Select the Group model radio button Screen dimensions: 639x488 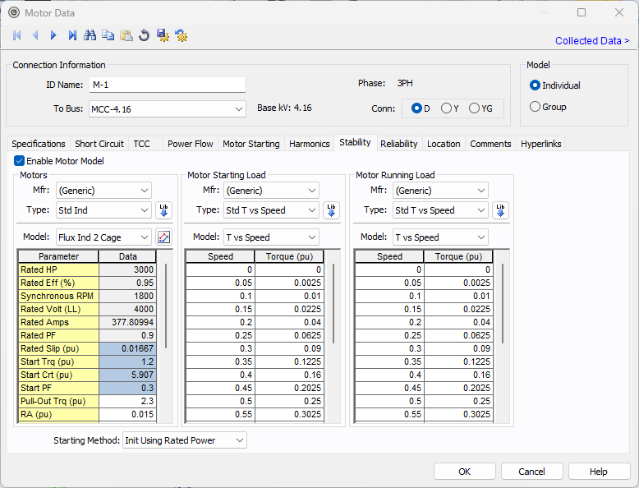click(x=536, y=107)
